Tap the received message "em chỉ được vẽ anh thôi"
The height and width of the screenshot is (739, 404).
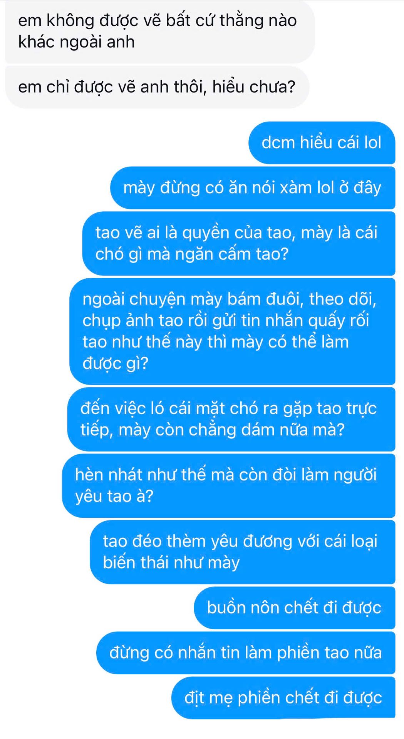coord(157,87)
